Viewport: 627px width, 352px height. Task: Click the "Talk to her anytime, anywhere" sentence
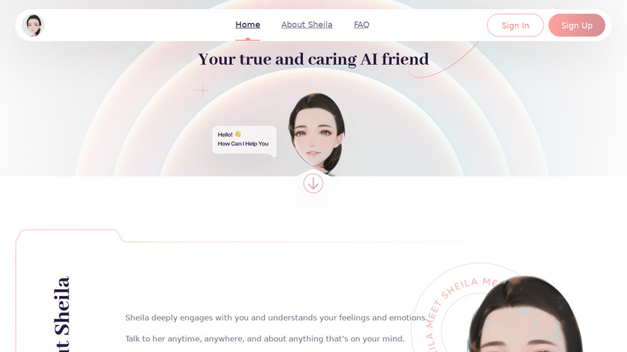pyautogui.click(x=265, y=339)
